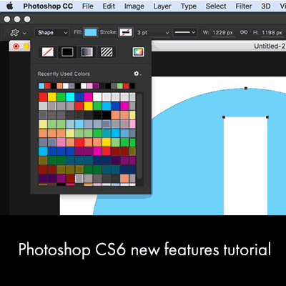286x286 pixels.
Task: Click the blue Fill color swatch
Action: click(x=91, y=32)
